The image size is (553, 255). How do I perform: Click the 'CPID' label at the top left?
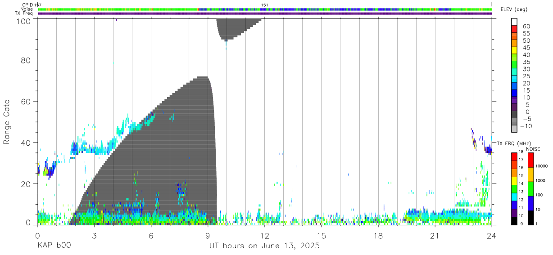click(27, 5)
